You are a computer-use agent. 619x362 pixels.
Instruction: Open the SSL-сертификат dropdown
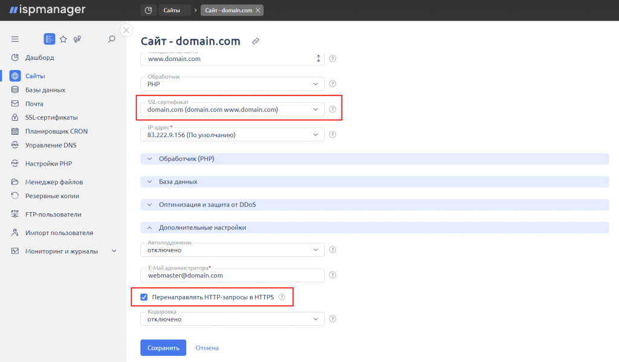point(232,109)
